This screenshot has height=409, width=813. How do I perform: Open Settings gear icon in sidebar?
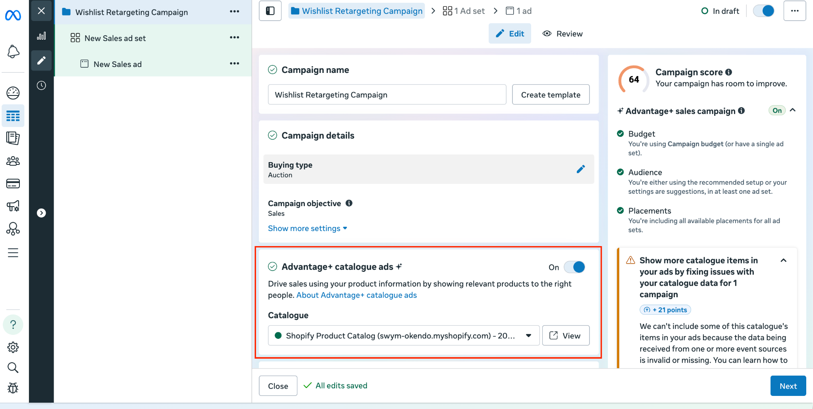pyautogui.click(x=13, y=347)
